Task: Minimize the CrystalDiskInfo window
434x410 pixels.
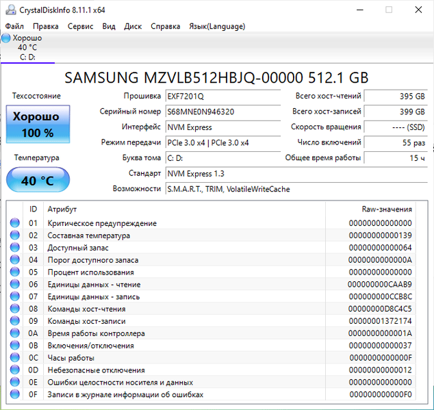Action: (x=360, y=10)
